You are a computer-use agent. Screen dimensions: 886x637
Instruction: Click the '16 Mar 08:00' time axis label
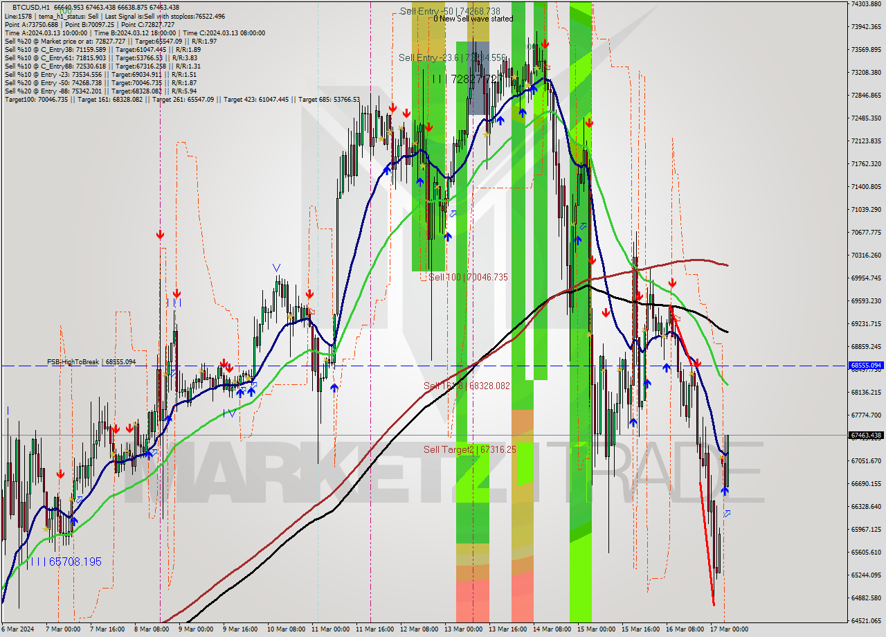(x=684, y=629)
